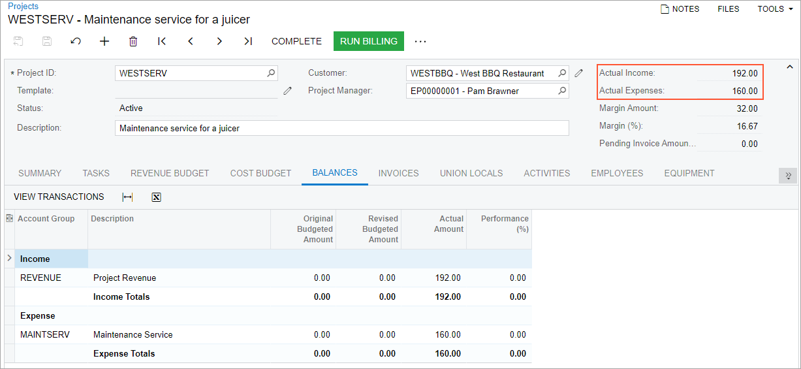Switch to the Cost Budget tab
Screen dimensions: 801x369
pyautogui.click(x=260, y=173)
